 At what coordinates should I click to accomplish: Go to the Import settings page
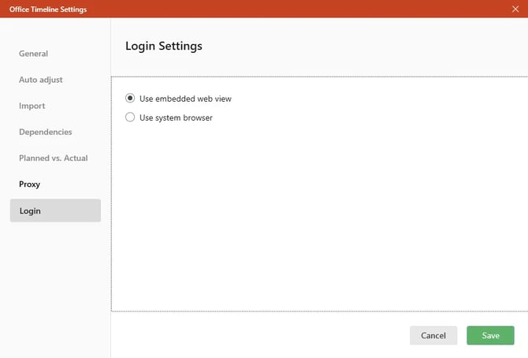[32, 106]
